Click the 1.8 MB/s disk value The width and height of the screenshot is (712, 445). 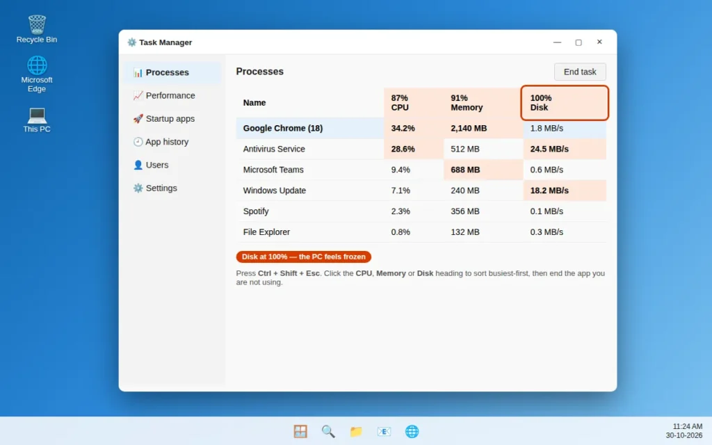pyautogui.click(x=547, y=128)
